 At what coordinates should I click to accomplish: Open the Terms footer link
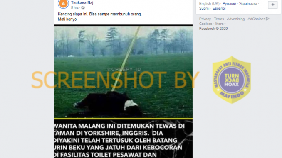pos(219,19)
